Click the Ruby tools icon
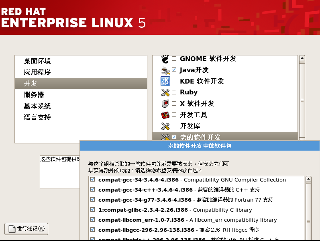This screenshot has width=320, height=241. point(165,92)
